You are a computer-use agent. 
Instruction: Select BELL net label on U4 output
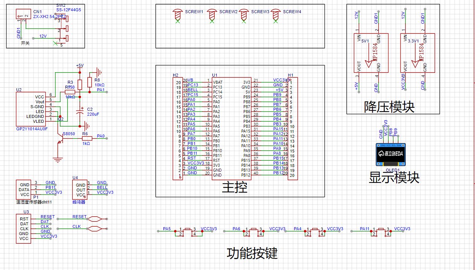pos(102,187)
